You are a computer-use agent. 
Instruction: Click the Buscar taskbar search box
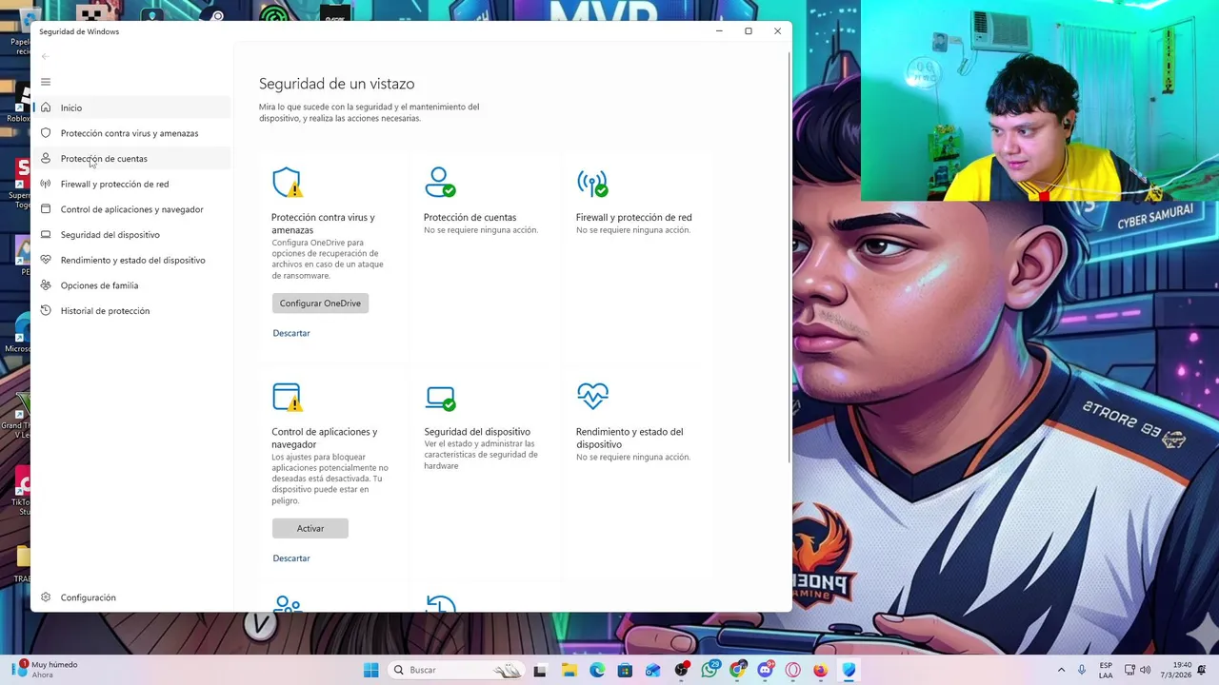click(454, 670)
